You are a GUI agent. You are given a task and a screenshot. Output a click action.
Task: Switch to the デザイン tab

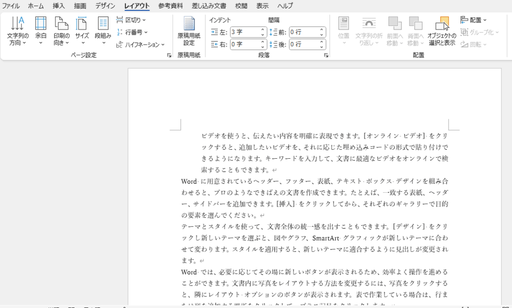[105, 6]
